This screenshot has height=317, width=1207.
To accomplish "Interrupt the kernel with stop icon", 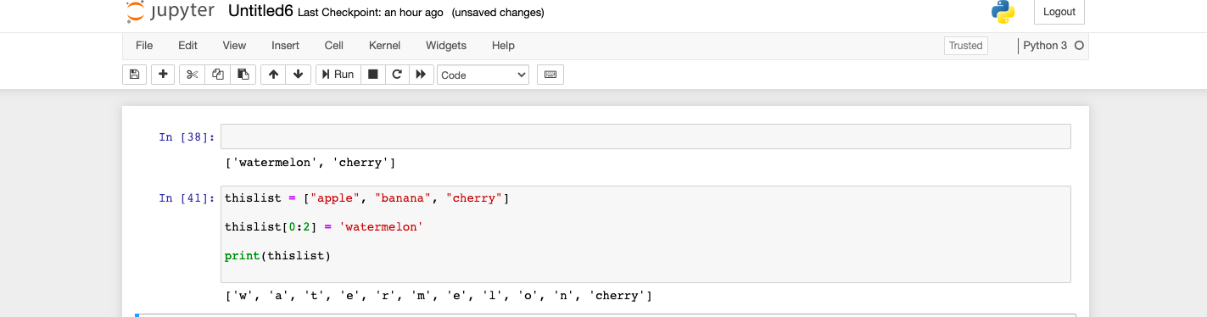I will [x=372, y=75].
